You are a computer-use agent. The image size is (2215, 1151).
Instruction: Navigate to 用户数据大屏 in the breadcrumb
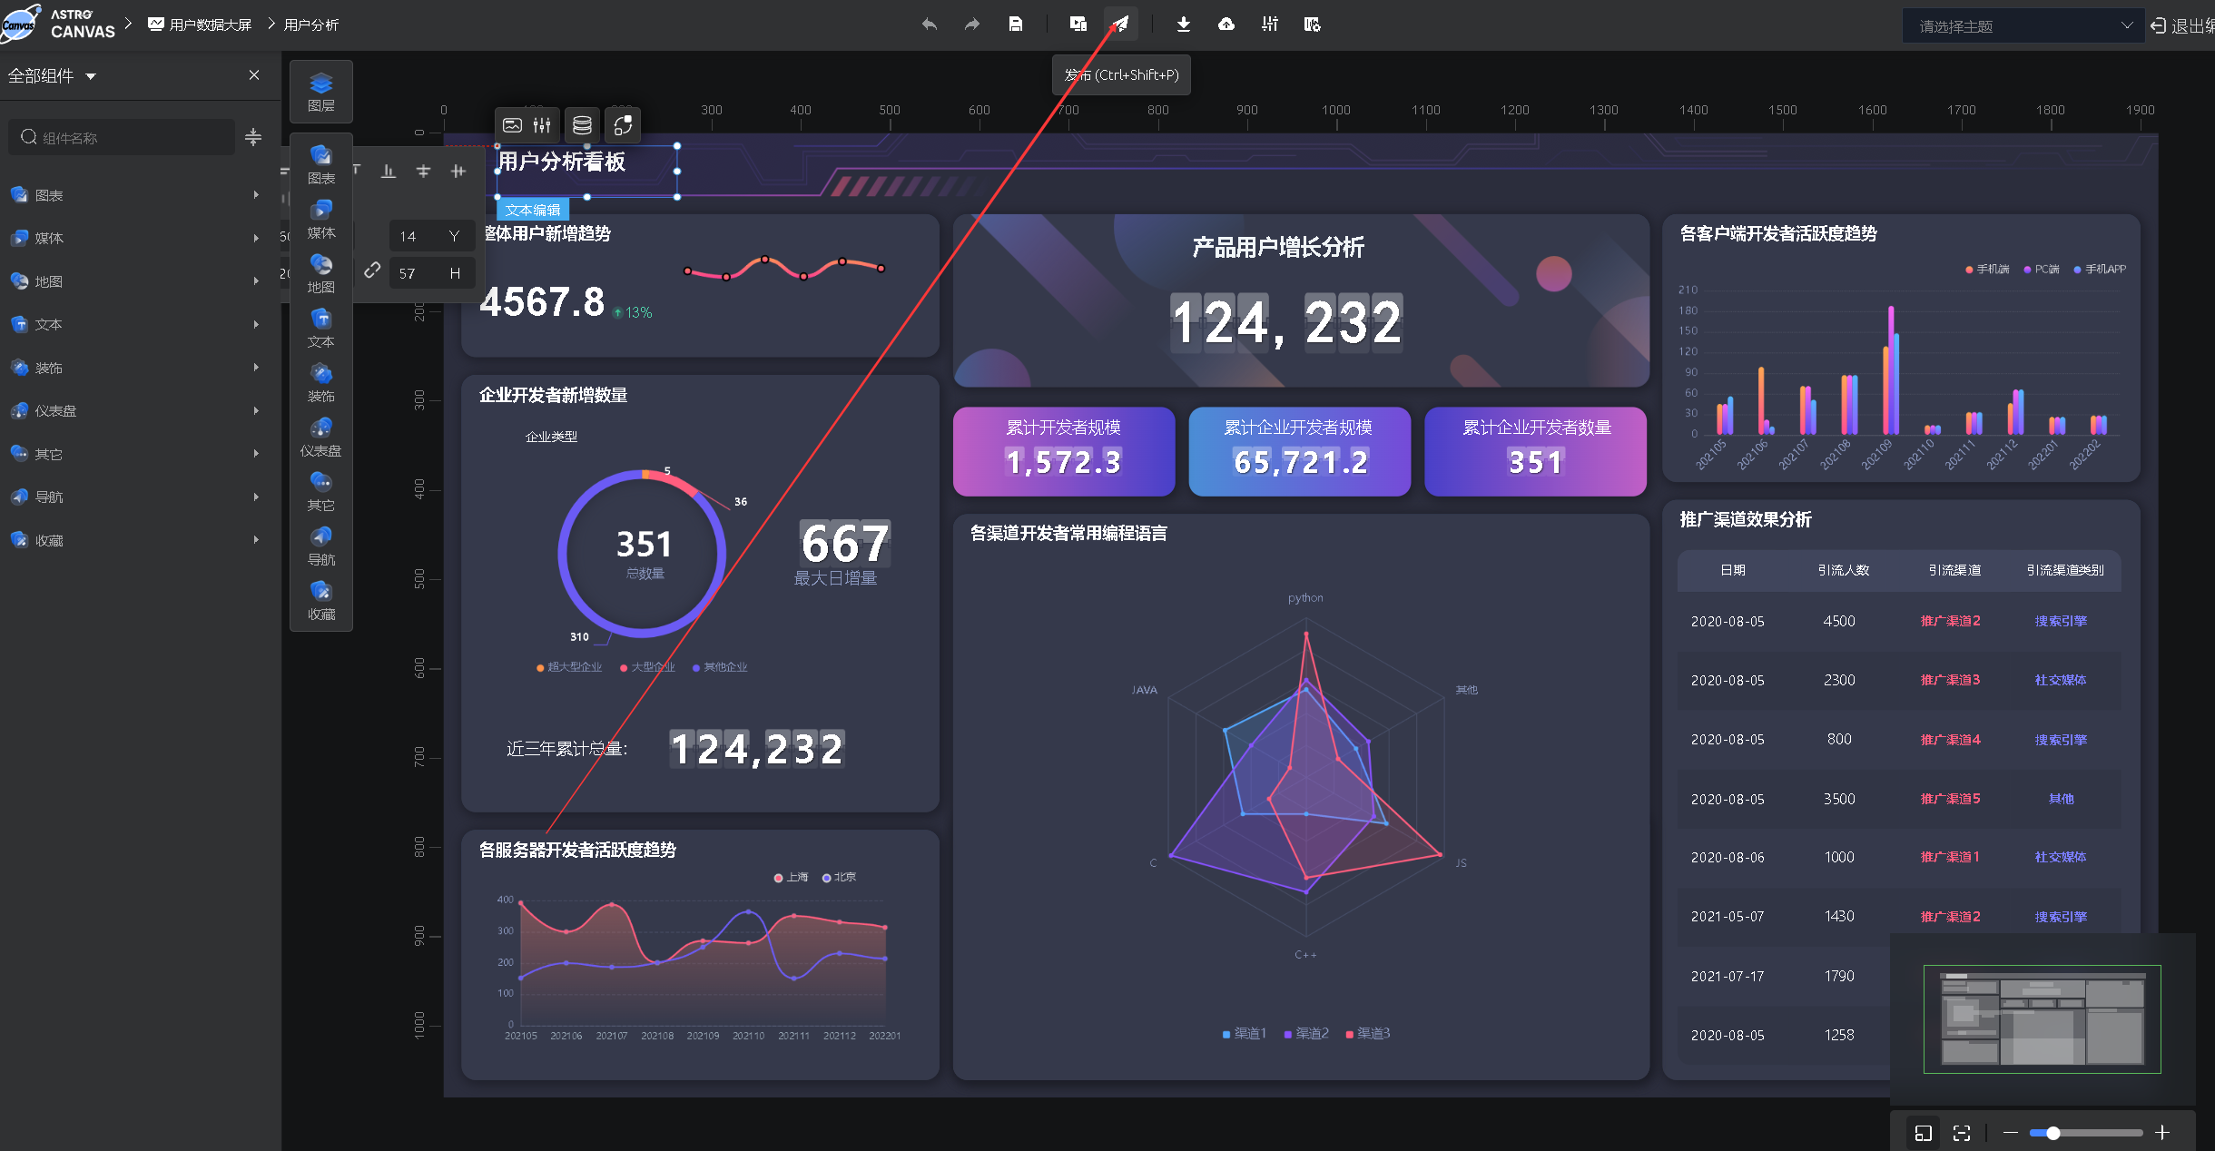click(x=210, y=25)
